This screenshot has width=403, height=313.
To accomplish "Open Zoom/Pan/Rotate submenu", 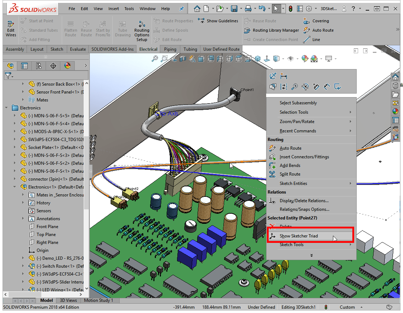I will click(311, 122).
